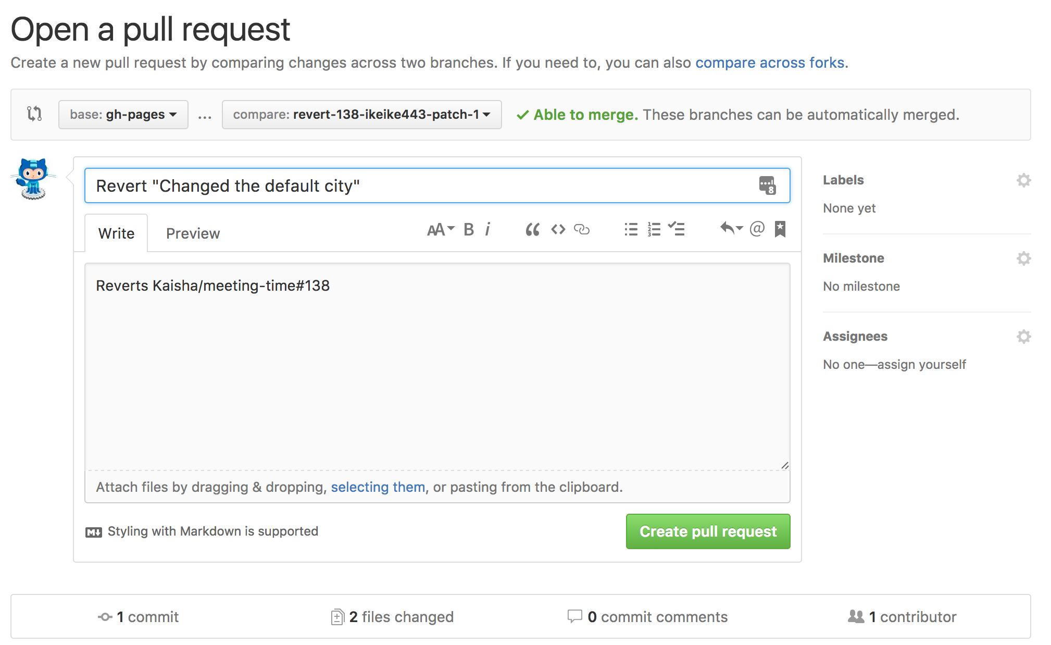This screenshot has width=1051, height=645.
Task: Add a link with the link icon
Action: click(x=581, y=229)
